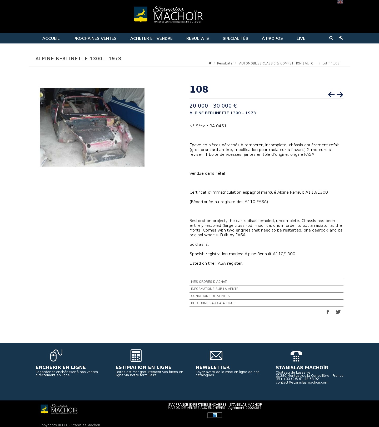Viewport: 379px width, 427px height.
Task: Click the mouse icon above Enchérir en ligne
Action: coord(56,355)
